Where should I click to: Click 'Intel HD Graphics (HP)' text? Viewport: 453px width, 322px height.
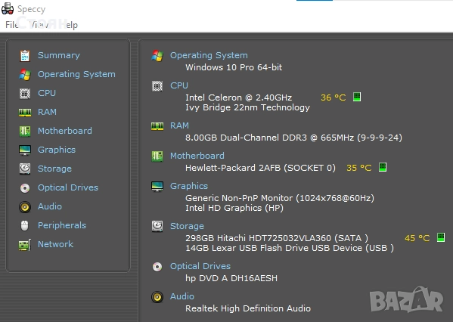pos(234,208)
